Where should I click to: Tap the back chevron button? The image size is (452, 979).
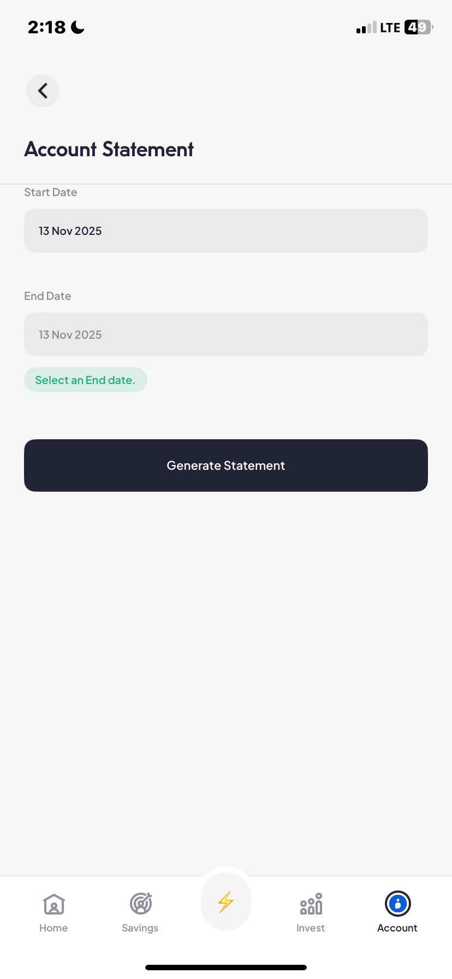click(x=43, y=91)
